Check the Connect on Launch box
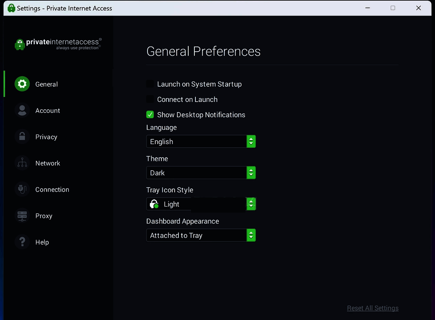 coord(150,99)
